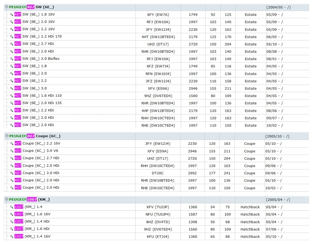Select 407 Coupe 2.0 HDi row dated 09/06
The image size is (313, 244).
point(156,166)
